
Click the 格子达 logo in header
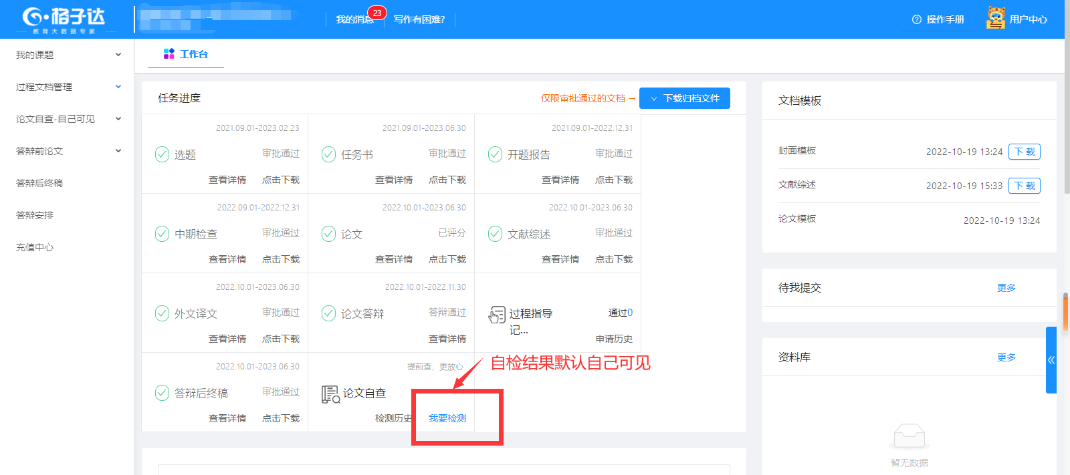pos(64,19)
